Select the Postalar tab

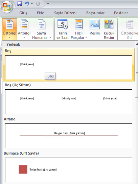point(121,13)
